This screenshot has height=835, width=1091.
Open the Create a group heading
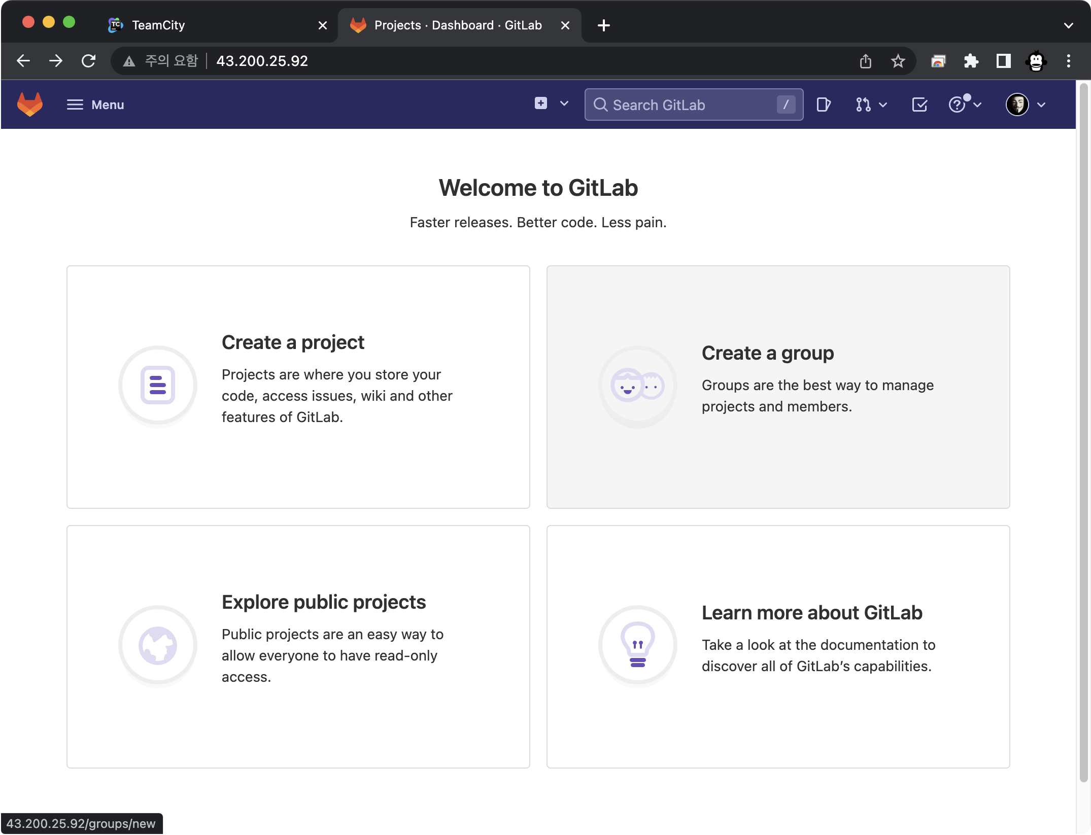pyautogui.click(x=768, y=353)
